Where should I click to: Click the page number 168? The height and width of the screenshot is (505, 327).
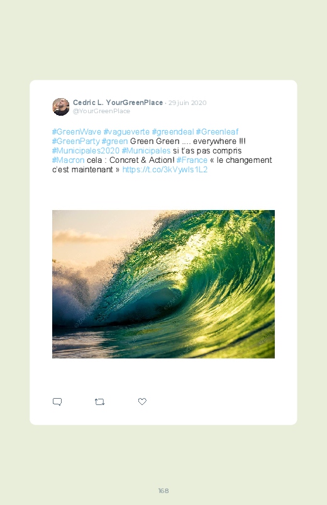point(163,491)
